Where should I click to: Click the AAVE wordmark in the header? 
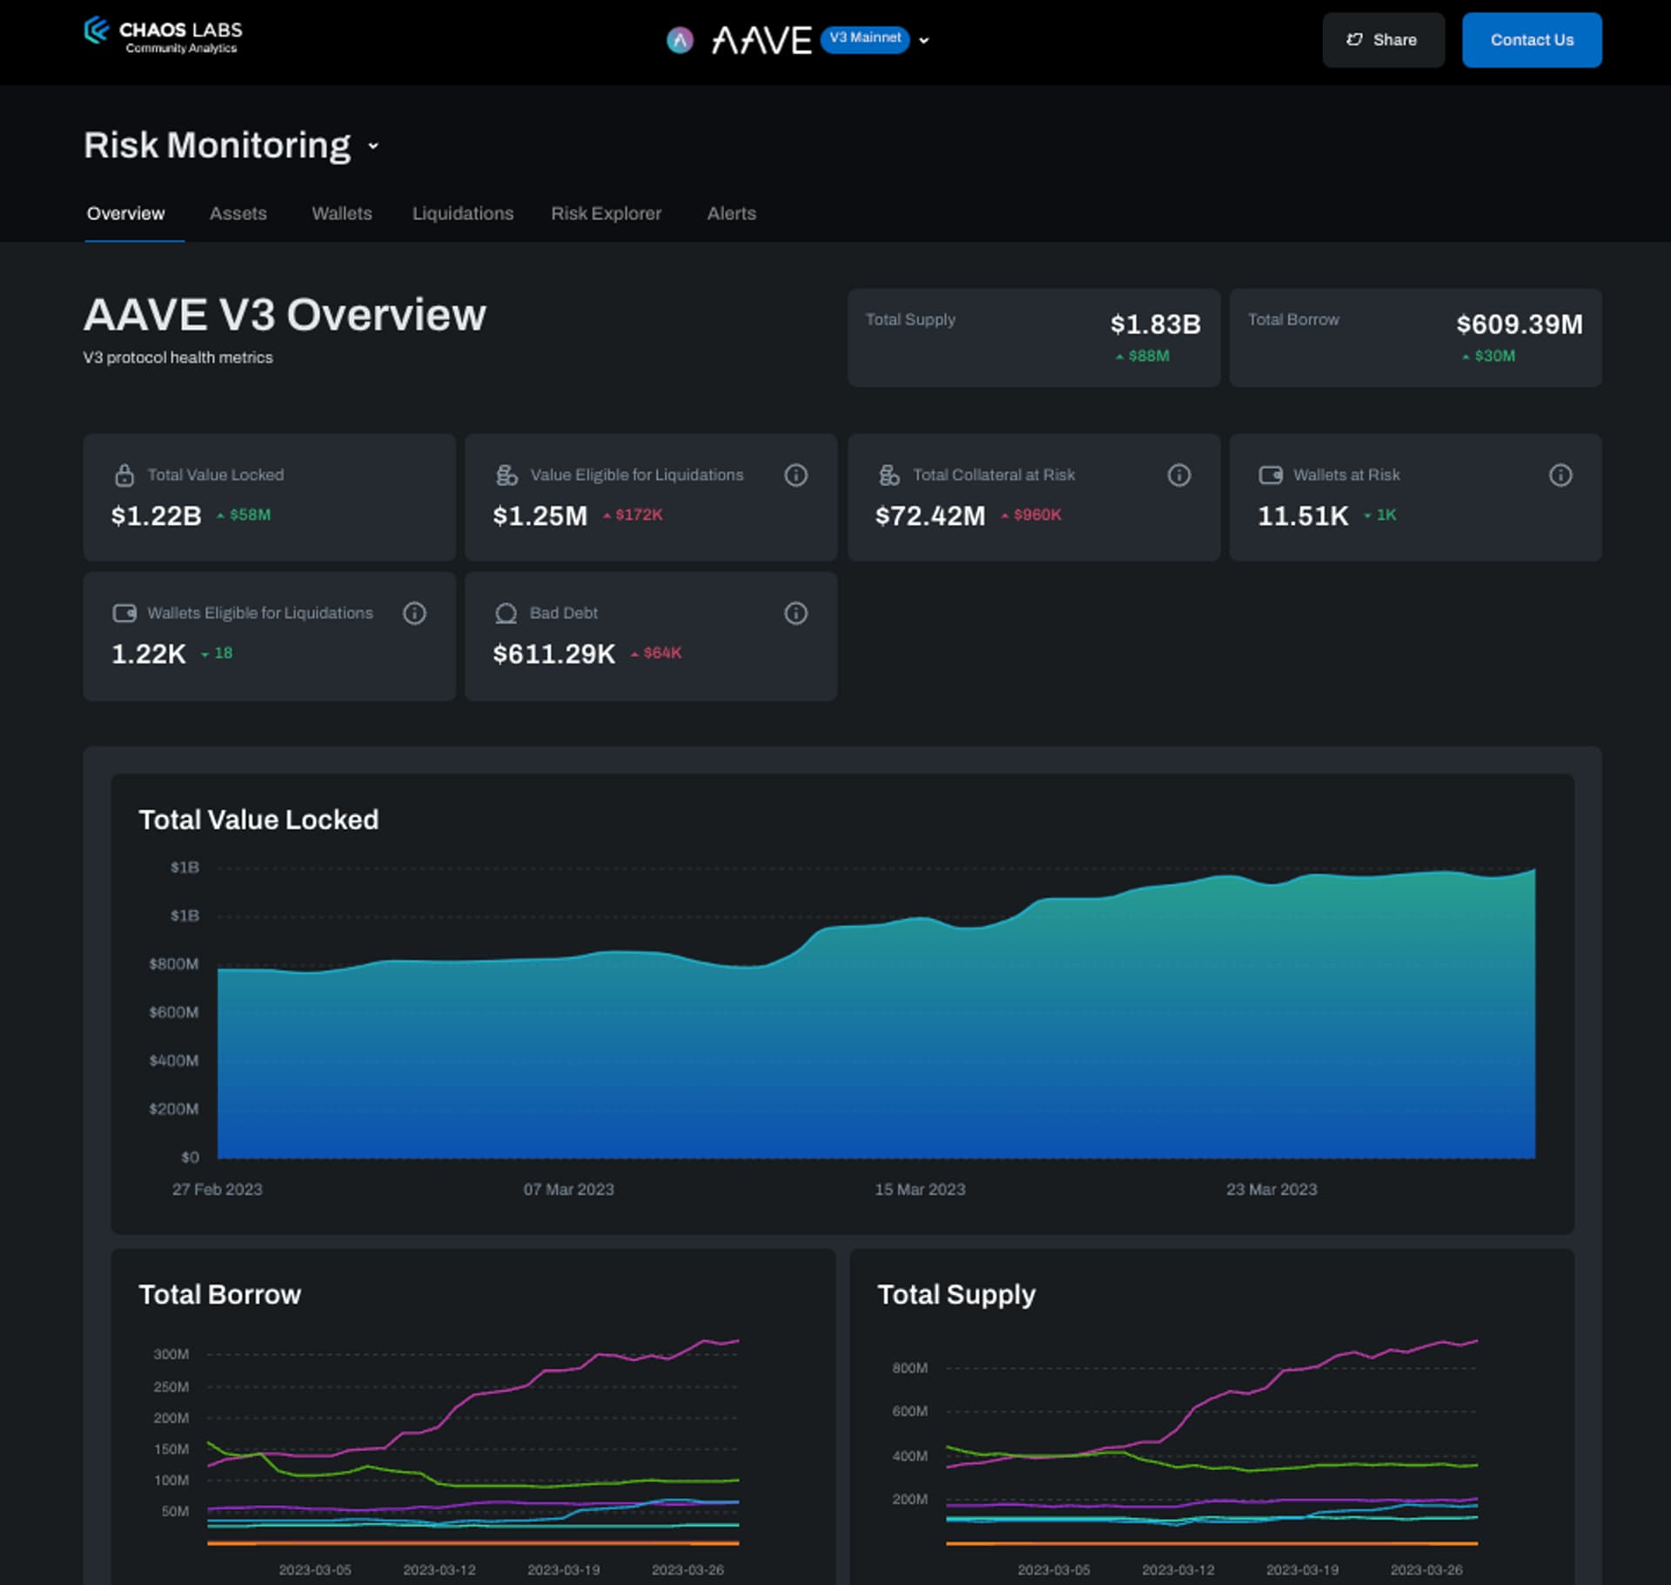pos(762,40)
